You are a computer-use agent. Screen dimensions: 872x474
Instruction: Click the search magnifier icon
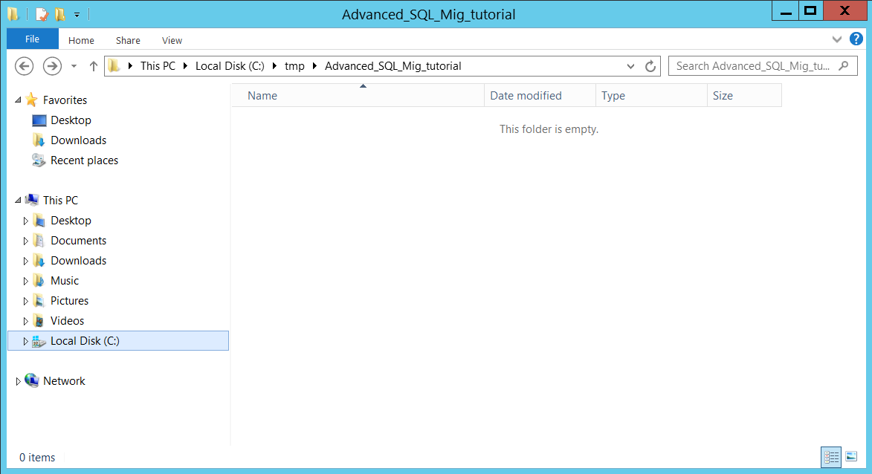point(844,65)
